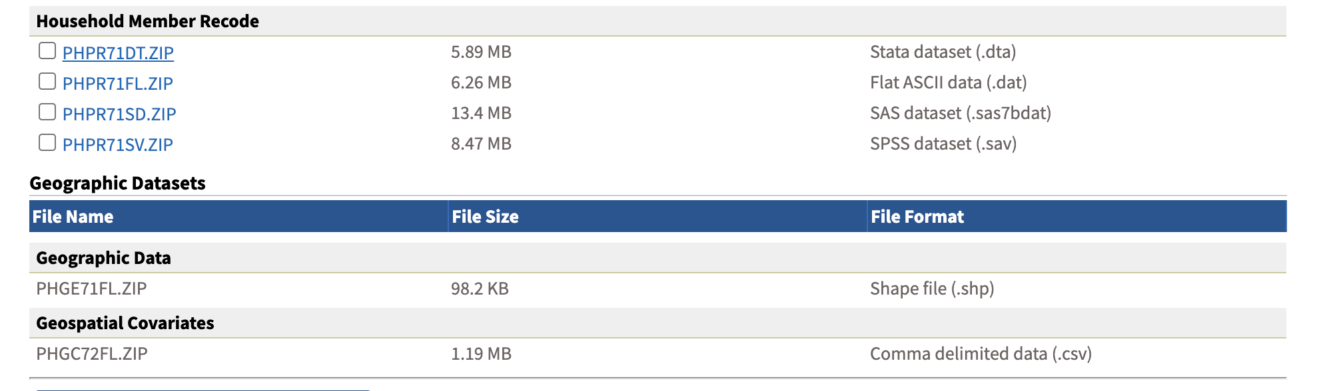
Task: Tick the checkbox for PHPR71FL.ZIP
Action: [x=47, y=82]
